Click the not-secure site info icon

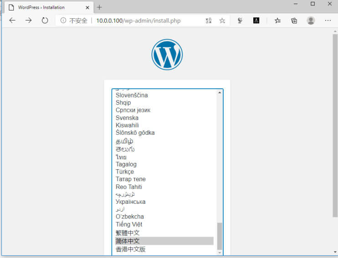63,20
